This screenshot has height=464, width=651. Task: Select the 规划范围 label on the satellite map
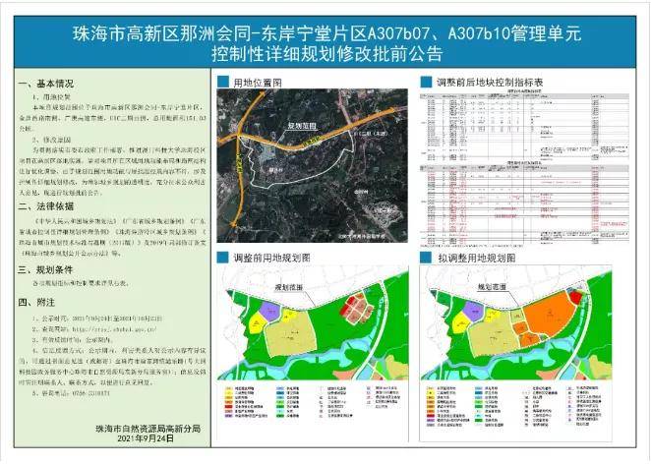tap(302, 125)
